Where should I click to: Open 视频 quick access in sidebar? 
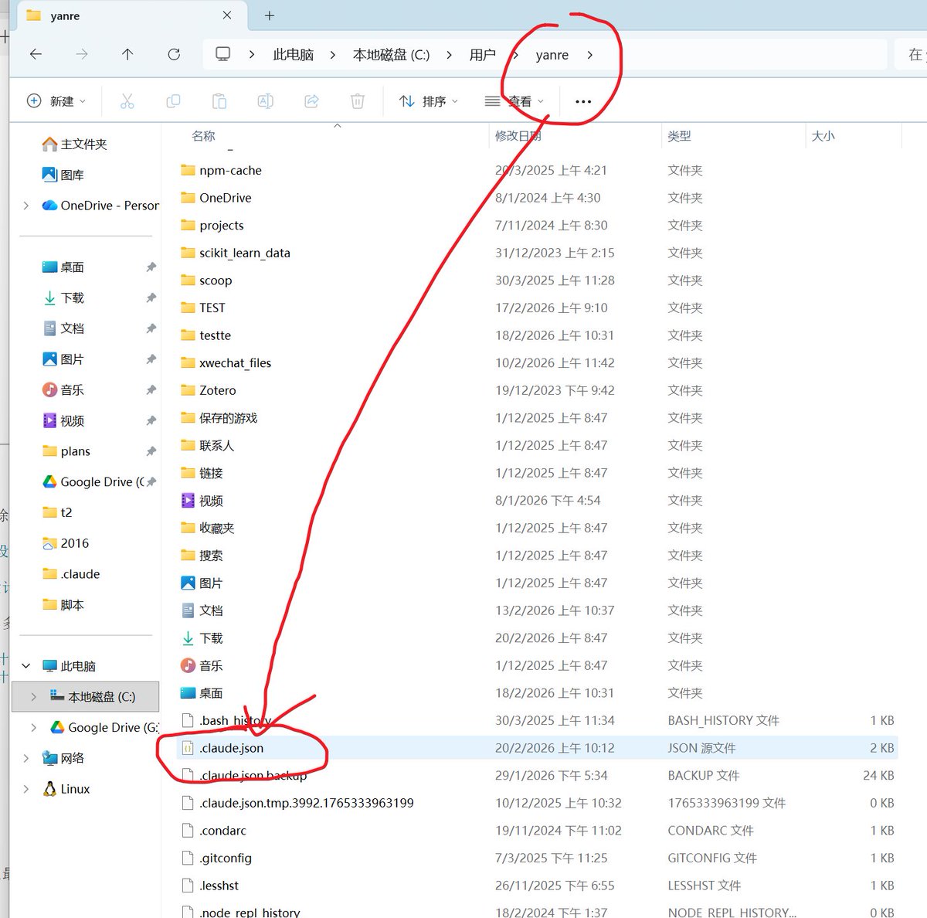[x=63, y=421]
